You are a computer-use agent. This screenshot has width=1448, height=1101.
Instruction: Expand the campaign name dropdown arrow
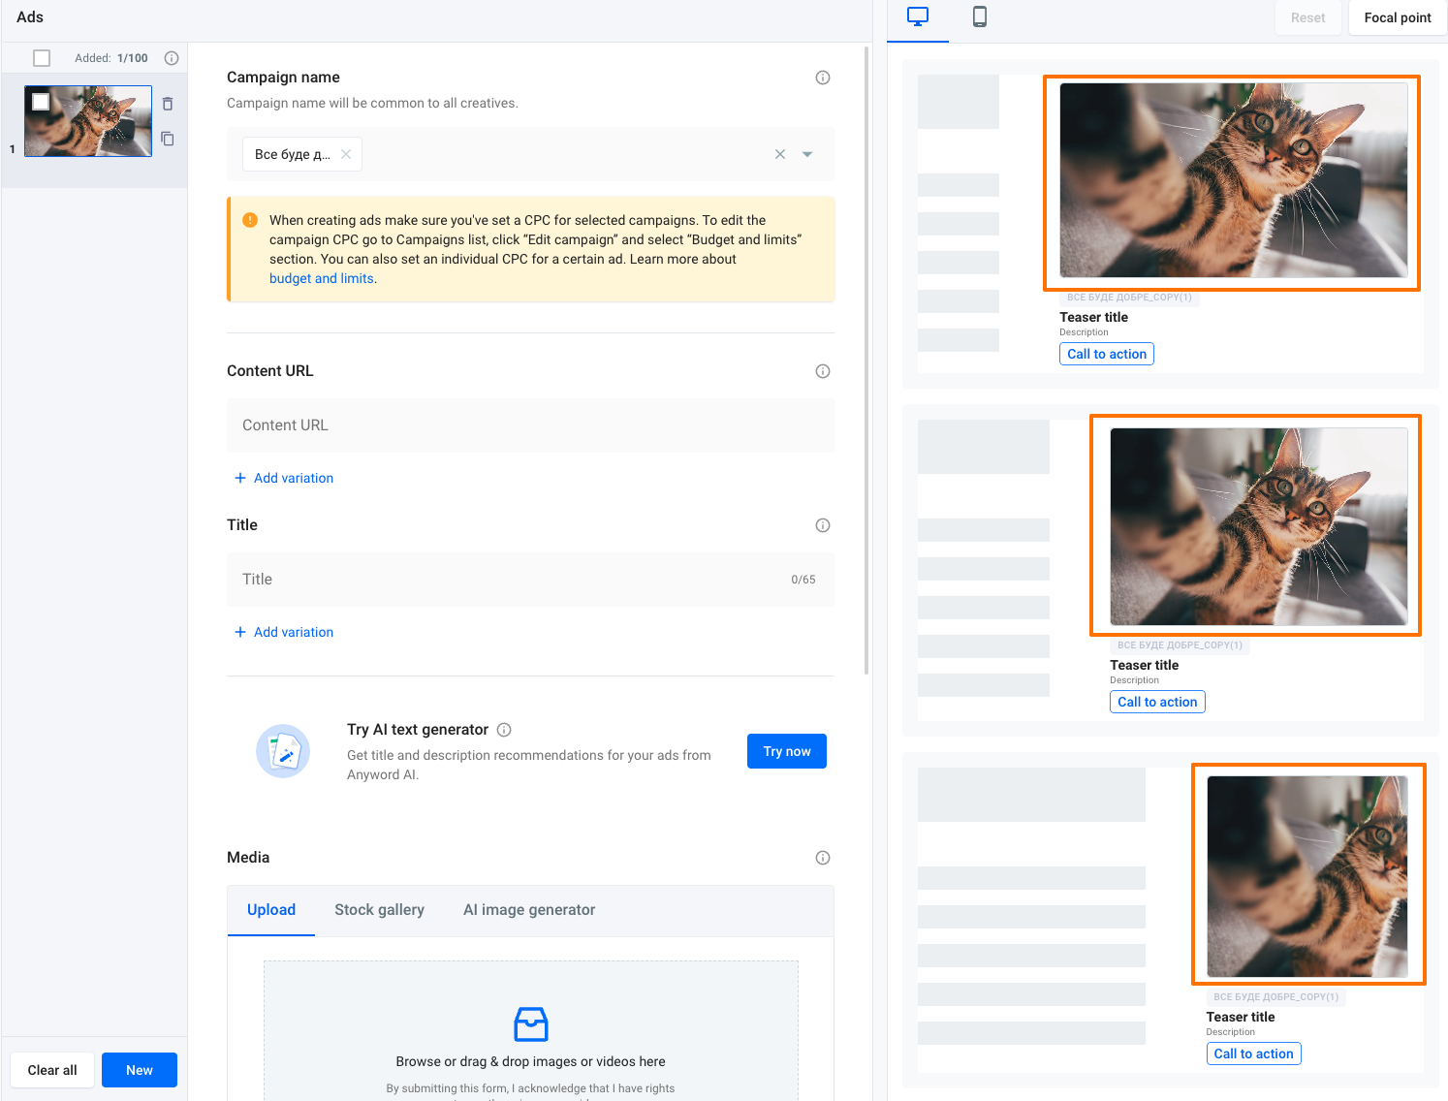(x=807, y=154)
